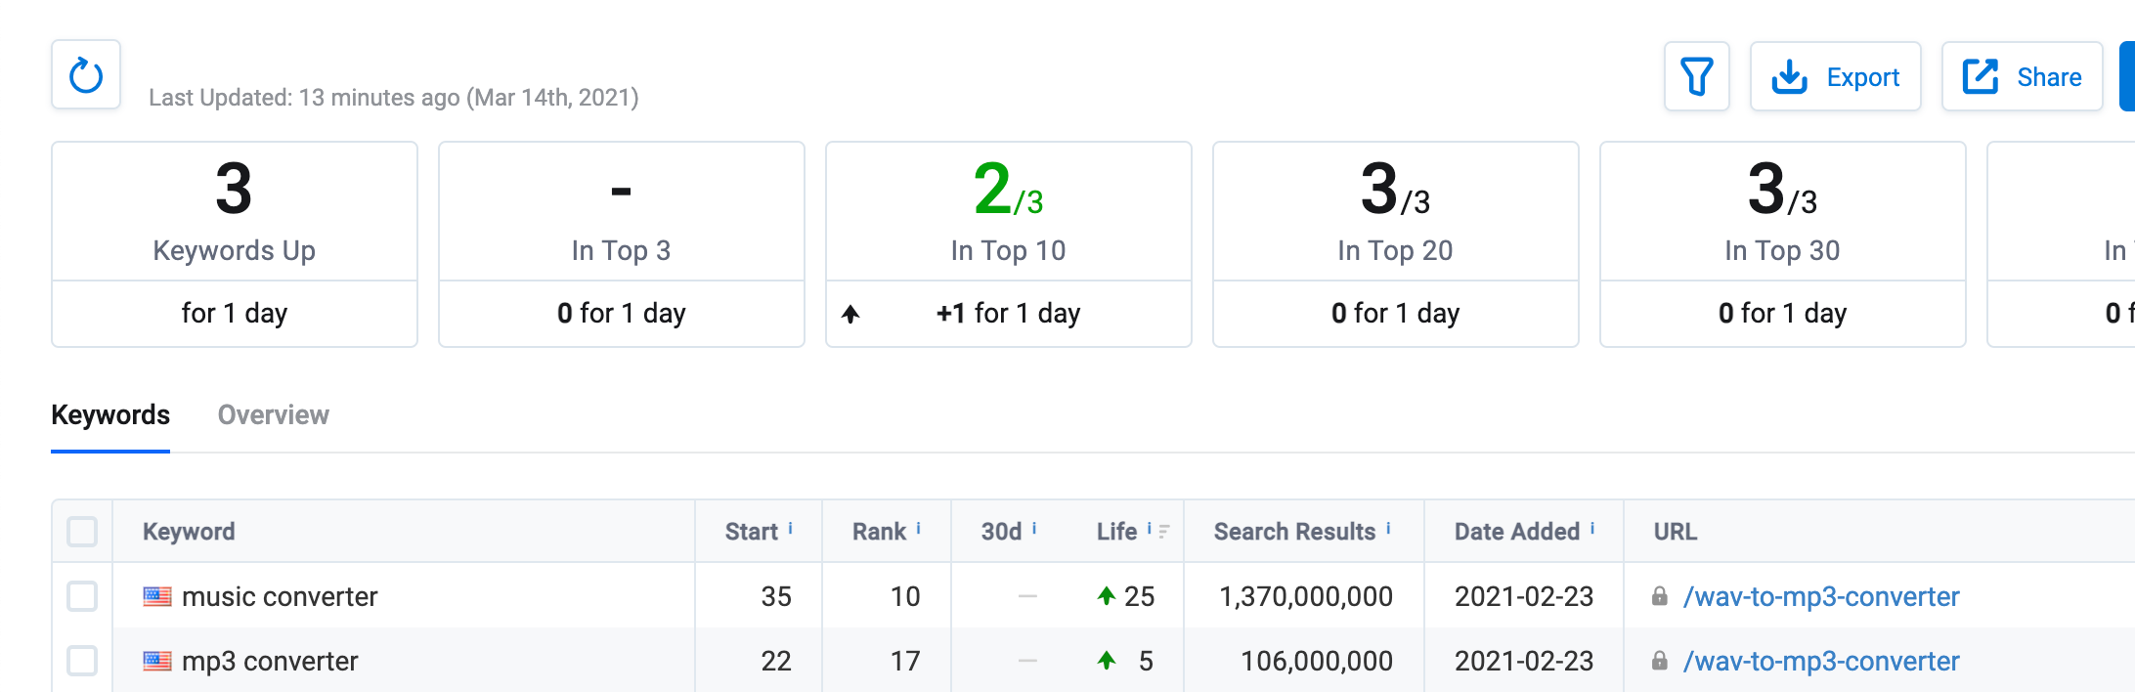The width and height of the screenshot is (2135, 692).
Task: Open the mp3 converter URL link
Action: click(1820, 661)
